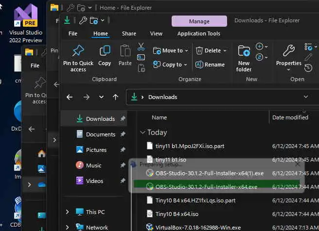Click the Paste shortcut icon
The width and height of the screenshot is (319, 231).
click(141, 68)
